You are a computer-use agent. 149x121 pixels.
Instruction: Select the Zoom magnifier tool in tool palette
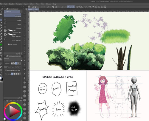[x=1, y=12]
